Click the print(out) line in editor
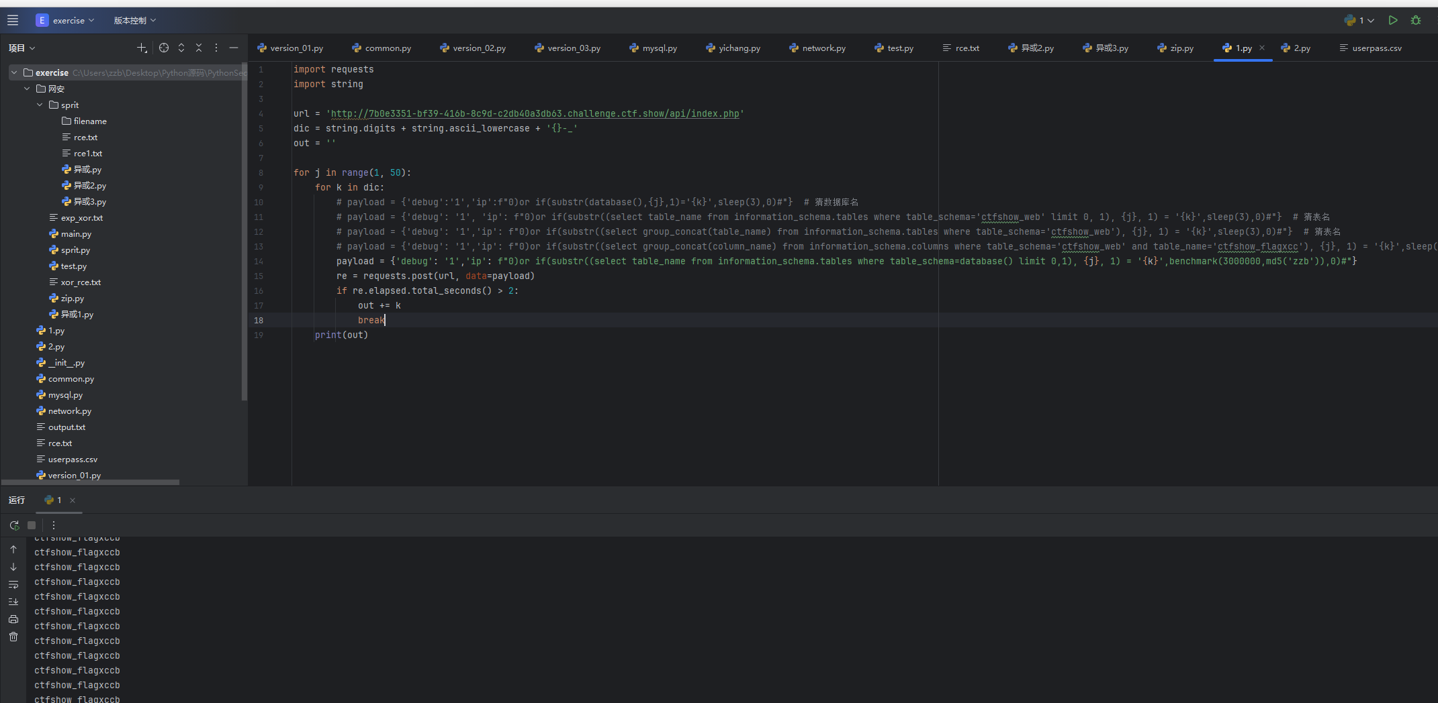Screen dimensions: 1438x703 point(341,335)
